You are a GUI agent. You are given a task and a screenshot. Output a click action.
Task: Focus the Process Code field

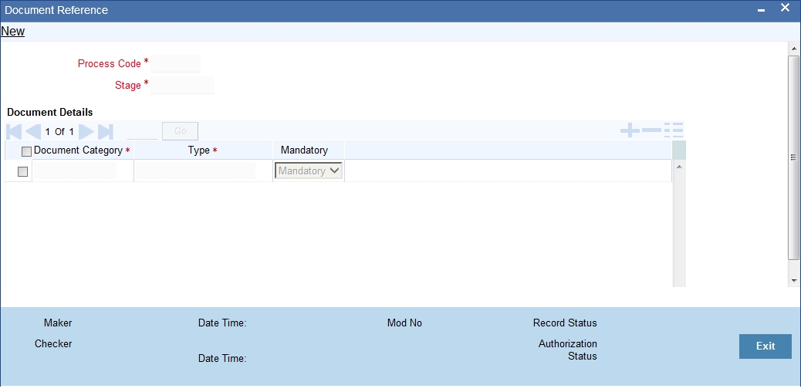tap(175, 63)
